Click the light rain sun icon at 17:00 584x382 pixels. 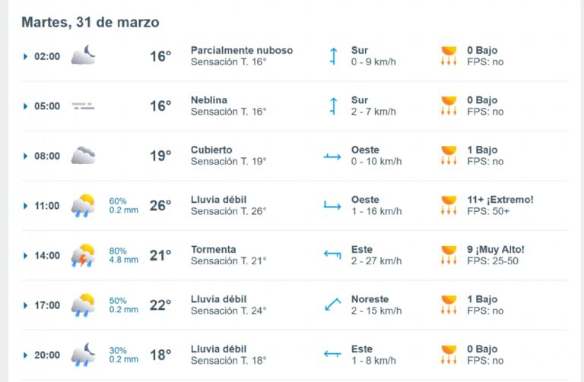tap(83, 305)
